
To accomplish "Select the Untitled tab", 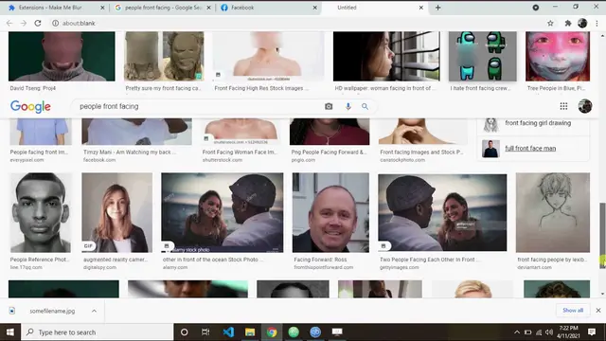I will coord(347,8).
